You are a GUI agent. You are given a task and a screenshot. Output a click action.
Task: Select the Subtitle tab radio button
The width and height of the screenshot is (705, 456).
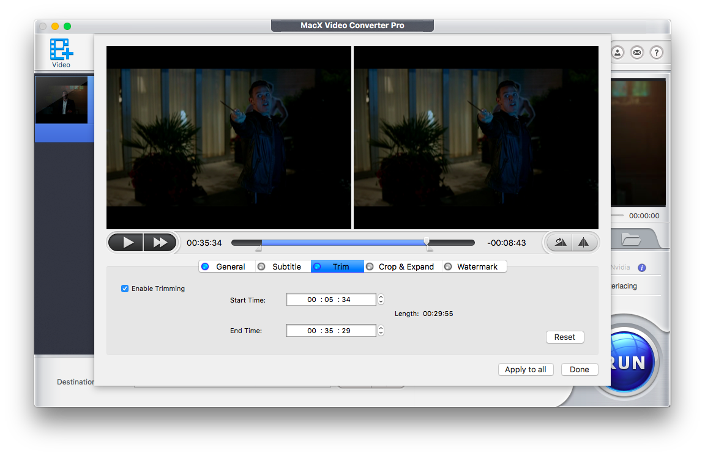261,267
